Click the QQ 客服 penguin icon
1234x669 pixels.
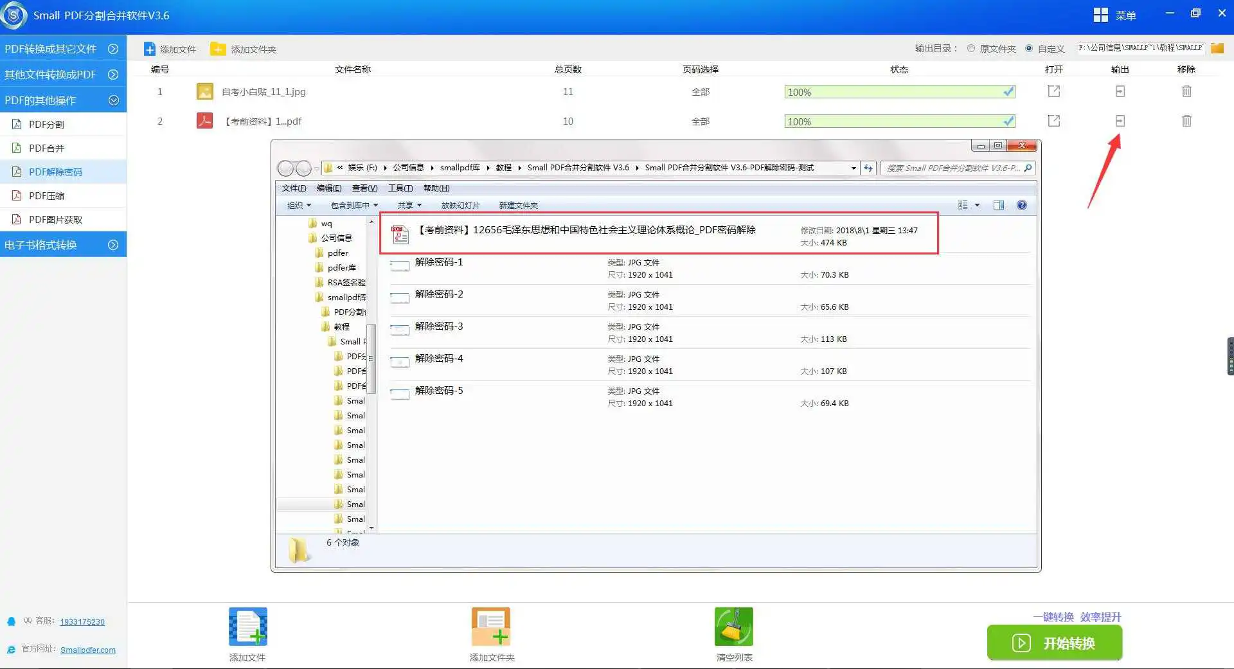click(x=11, y=621)
